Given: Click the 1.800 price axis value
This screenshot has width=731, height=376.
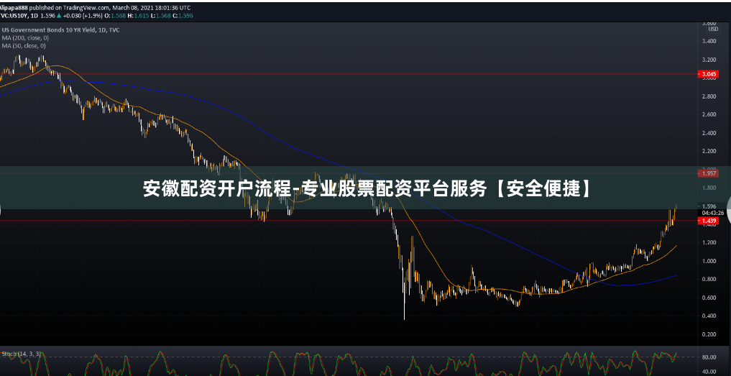Looking at the screenshot, I should [x=709, y=188].
